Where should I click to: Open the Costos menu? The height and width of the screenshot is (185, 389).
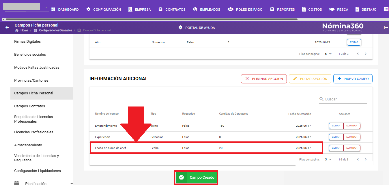(312, 10)
